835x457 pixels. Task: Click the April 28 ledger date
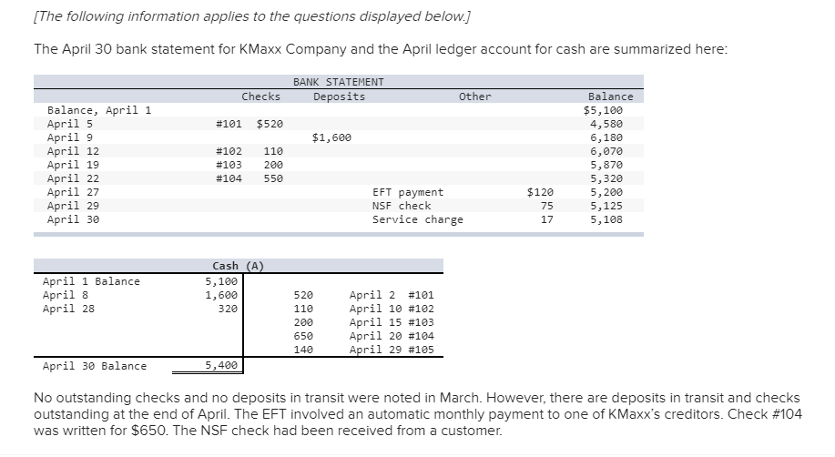68,309
